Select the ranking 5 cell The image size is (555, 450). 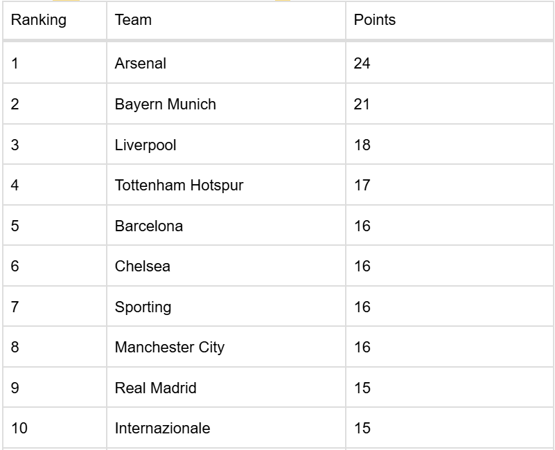pyautogui.click(x=15, y=226)
